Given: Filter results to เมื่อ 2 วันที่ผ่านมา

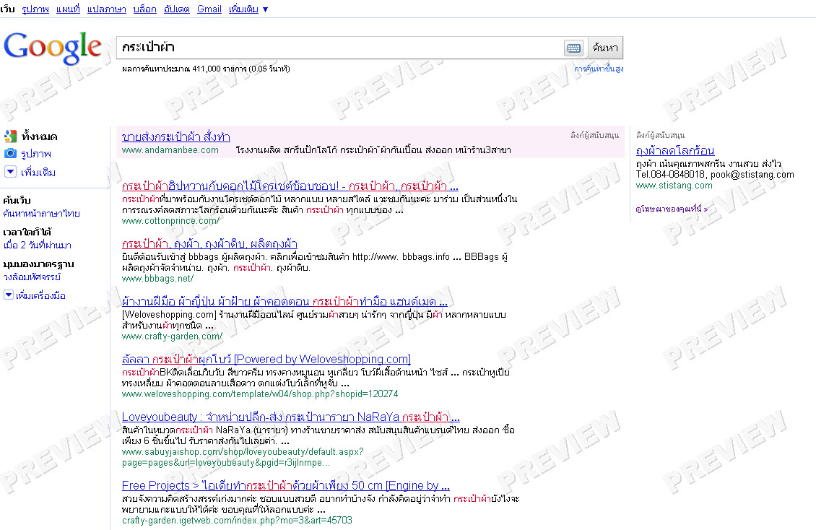Looking at the screenshot, I should point(38,245).
